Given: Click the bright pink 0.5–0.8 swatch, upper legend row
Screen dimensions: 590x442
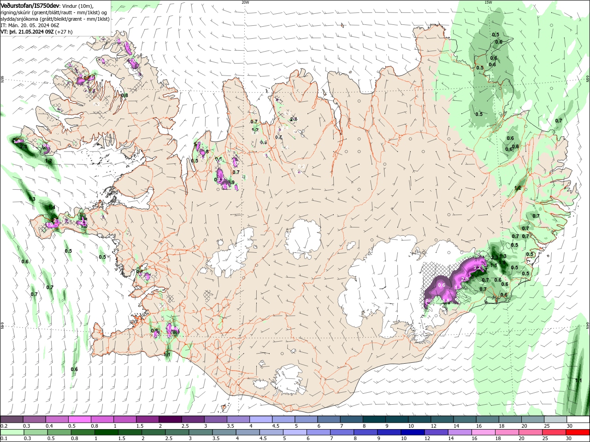Looking at the screenshot, I should click(x=80, y=419).
